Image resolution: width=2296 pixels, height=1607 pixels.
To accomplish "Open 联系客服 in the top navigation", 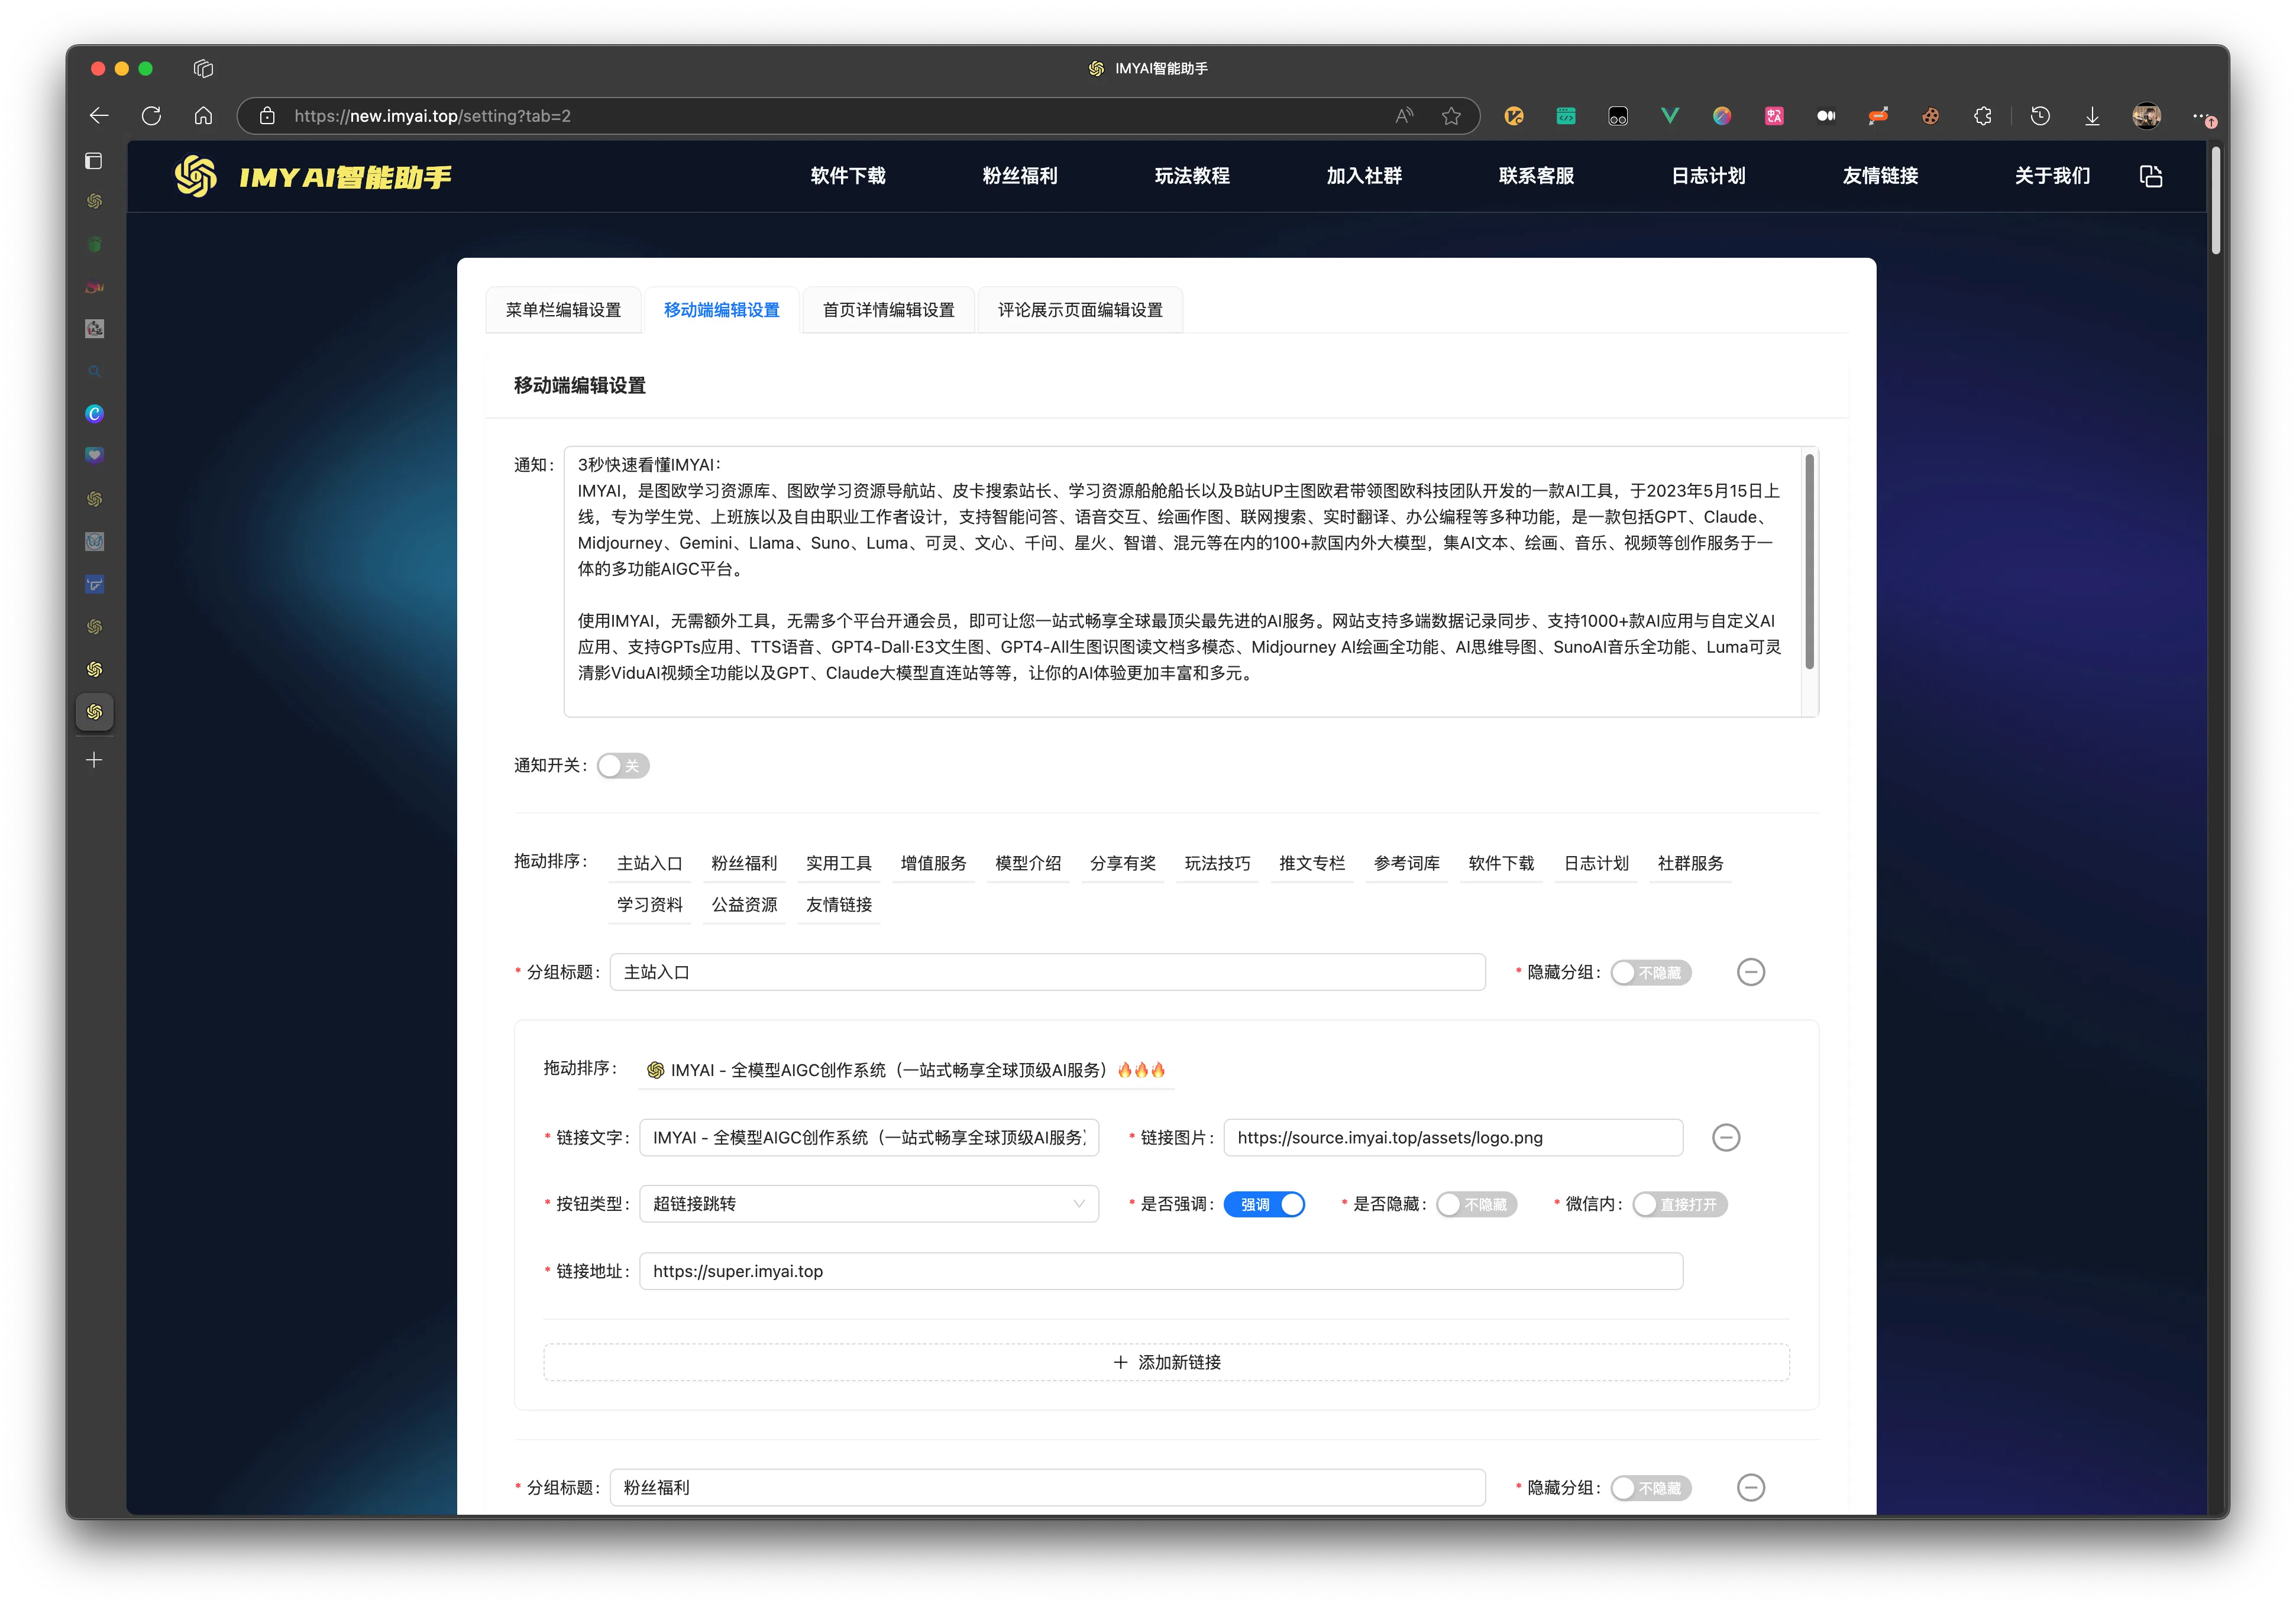I will pos(1536,176).
